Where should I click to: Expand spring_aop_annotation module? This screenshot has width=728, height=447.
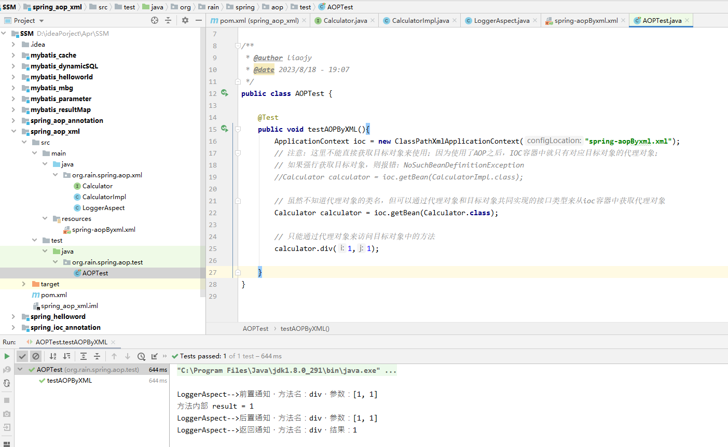tap(13, 120)
